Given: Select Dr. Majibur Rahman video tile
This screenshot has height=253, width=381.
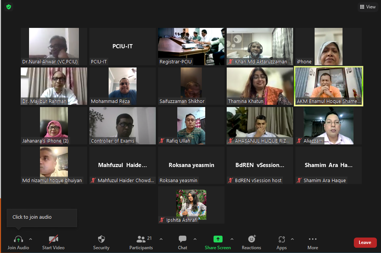Looking at the screenshot, I should tap(54, 86).
